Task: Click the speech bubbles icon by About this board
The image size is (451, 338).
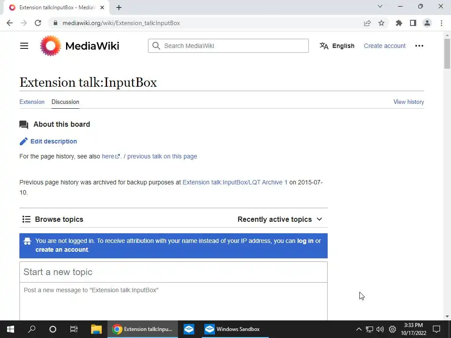Action: tap(24, 125)
